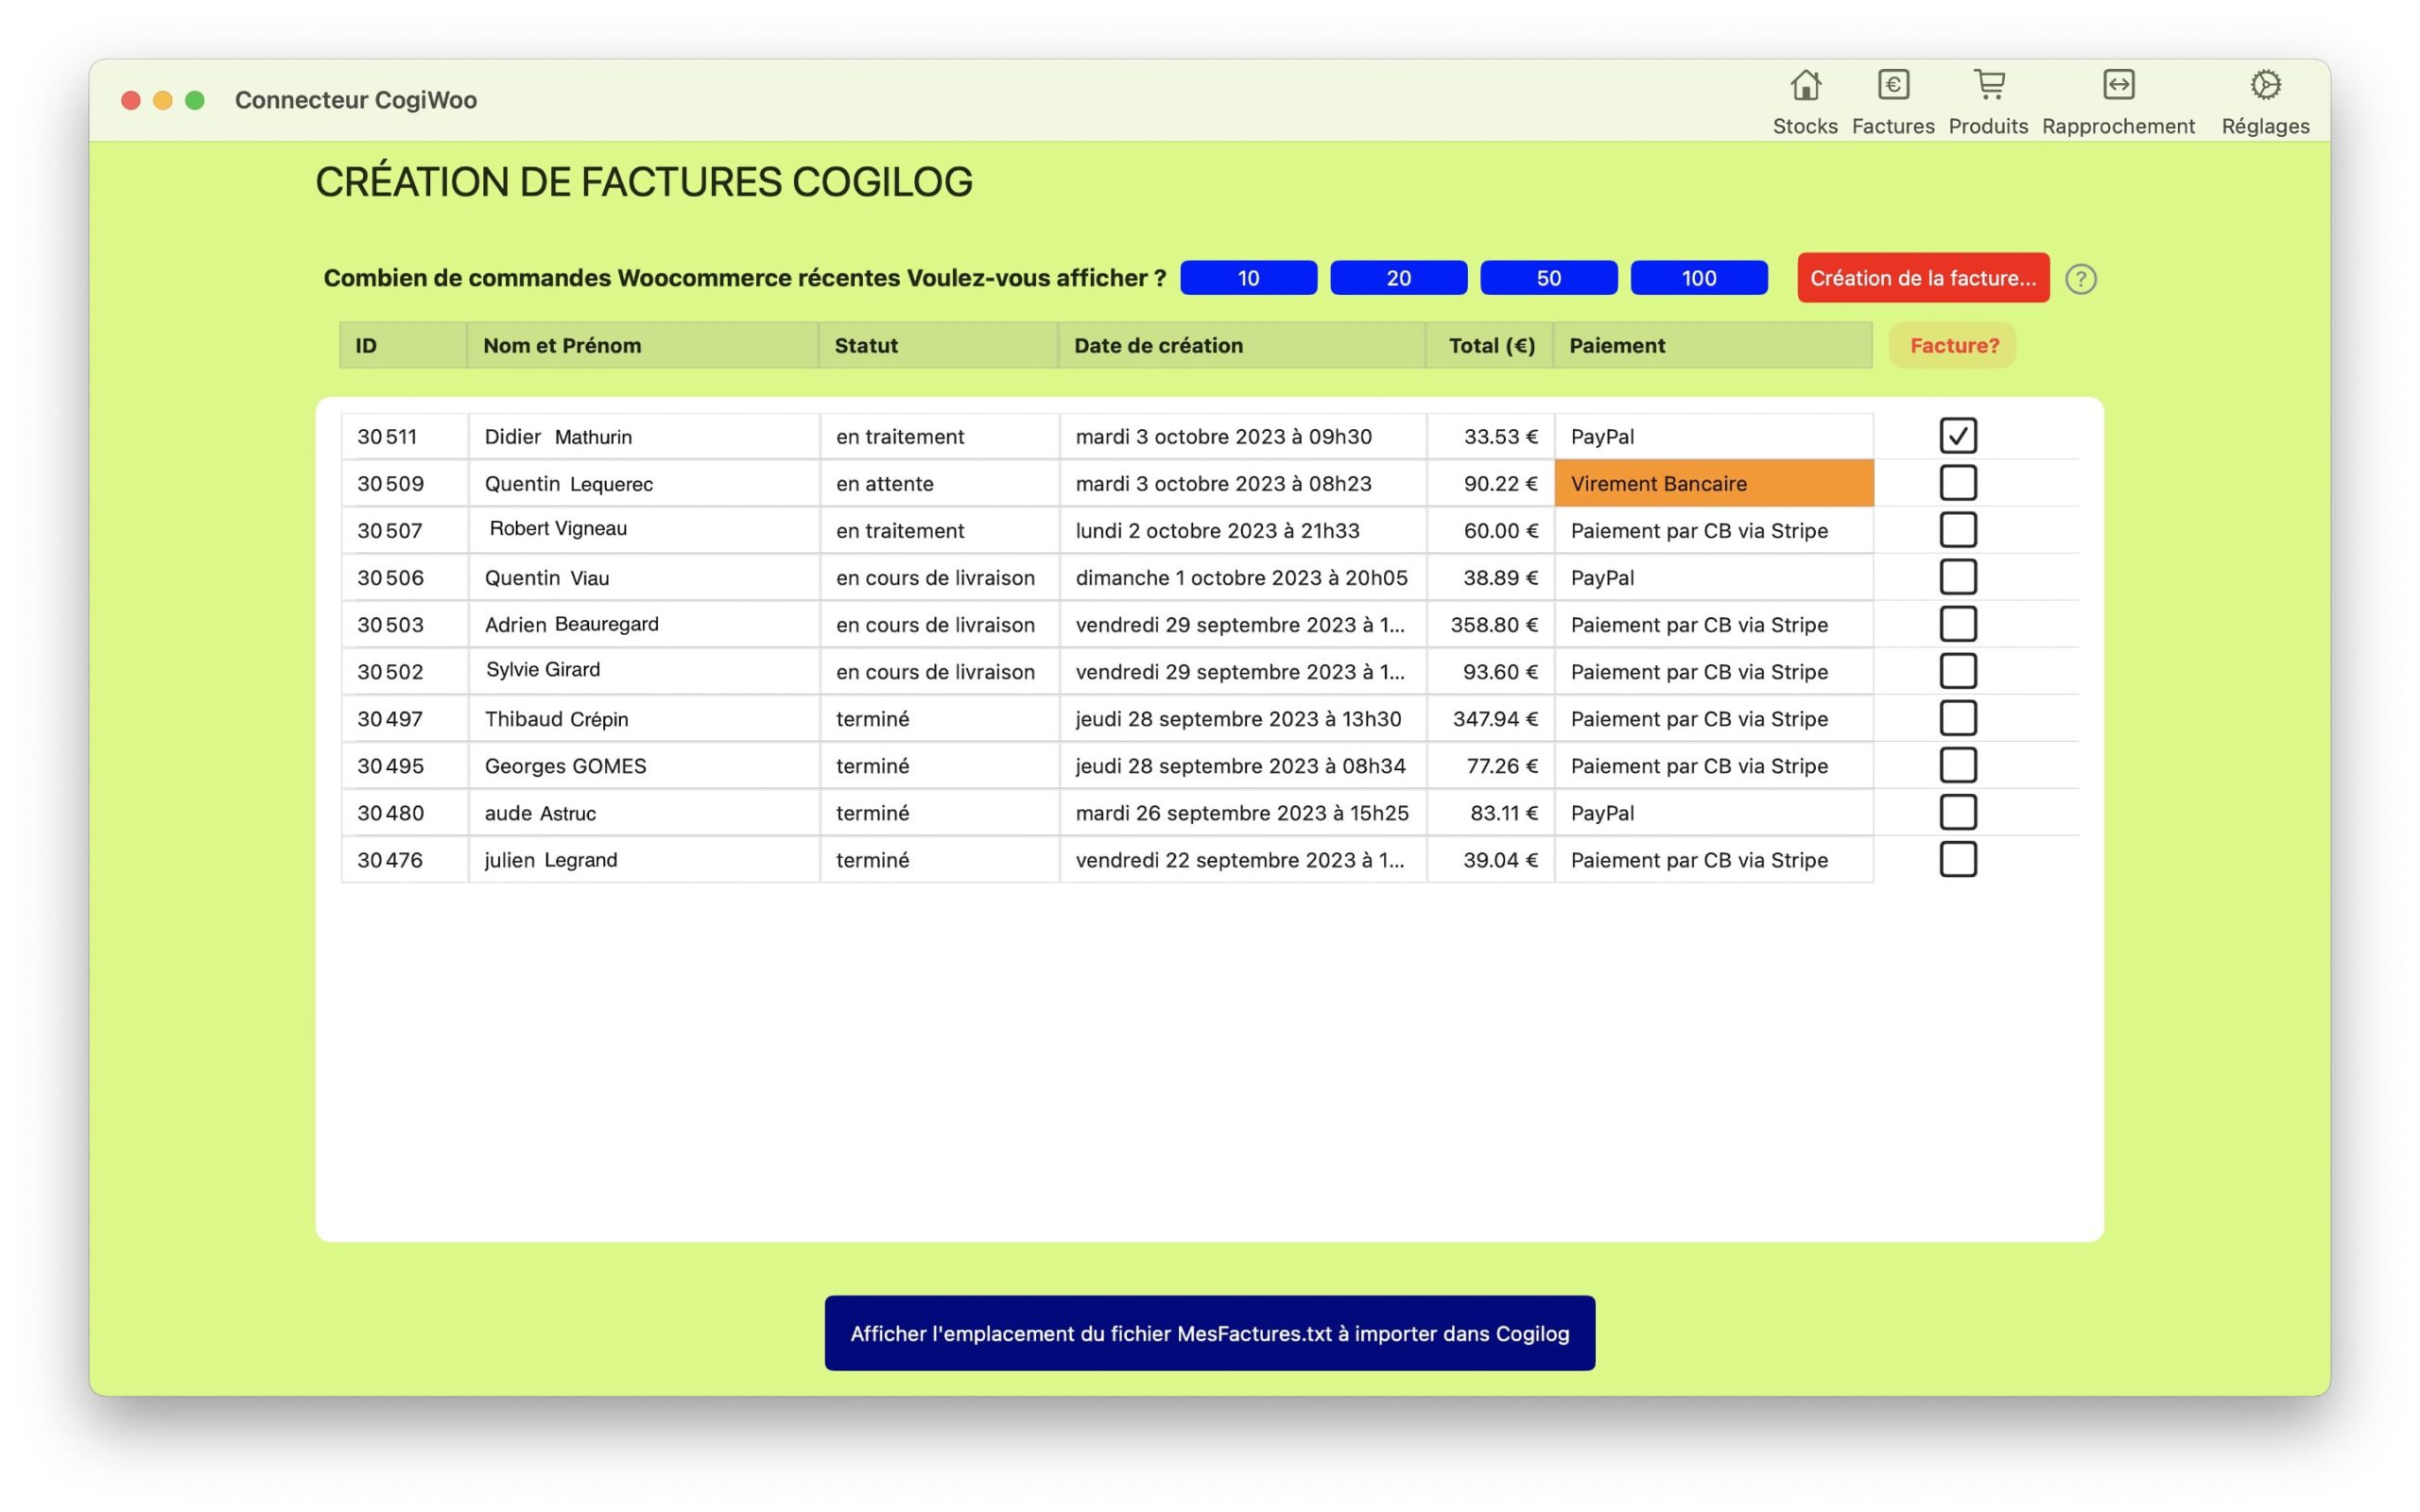
Task: Select the Georges GOMES name cell
Action: [x=643, y=765]
